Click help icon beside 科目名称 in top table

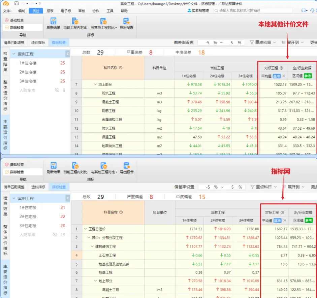click(x=121, y=68)
